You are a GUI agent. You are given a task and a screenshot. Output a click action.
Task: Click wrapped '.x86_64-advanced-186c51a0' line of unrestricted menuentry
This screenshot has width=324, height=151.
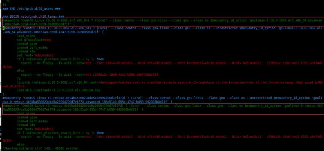click(x=53, y=32)
